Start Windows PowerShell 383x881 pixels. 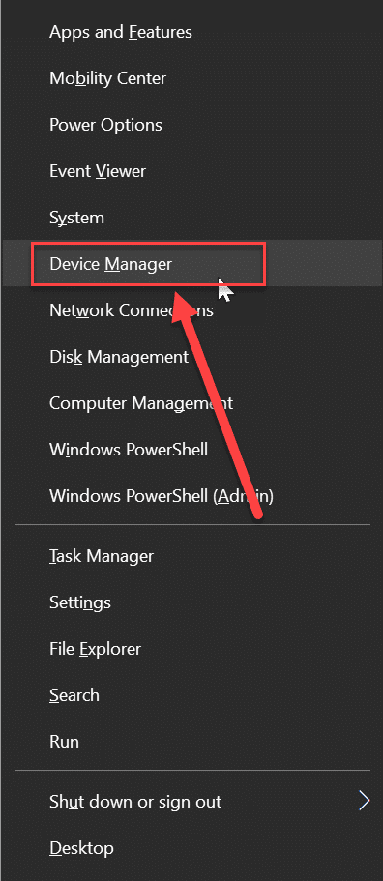[191, 450]
